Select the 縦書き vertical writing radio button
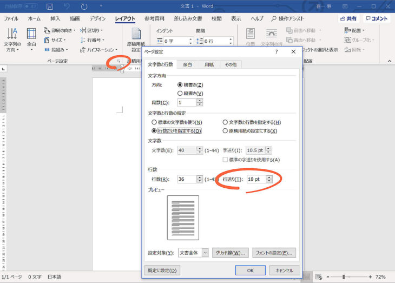Viewport: 395px width, 283px height. point(181,93)
